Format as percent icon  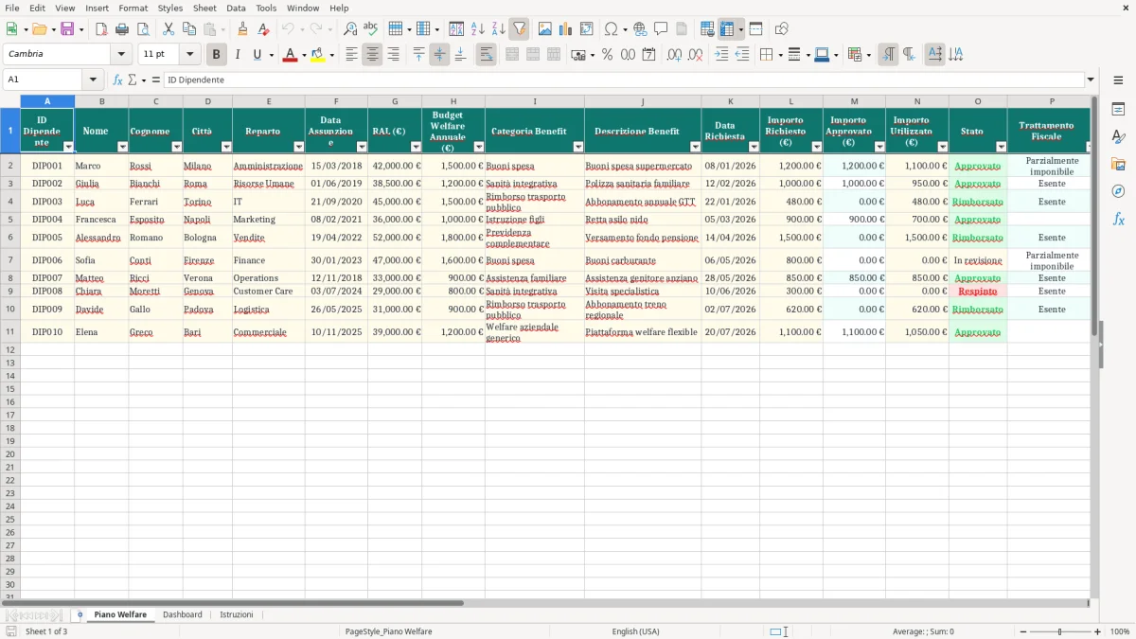point(608,55)
